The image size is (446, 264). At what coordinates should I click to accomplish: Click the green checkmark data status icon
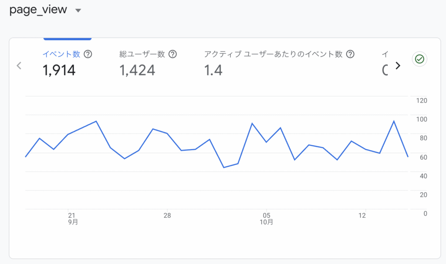pos(419,59)
